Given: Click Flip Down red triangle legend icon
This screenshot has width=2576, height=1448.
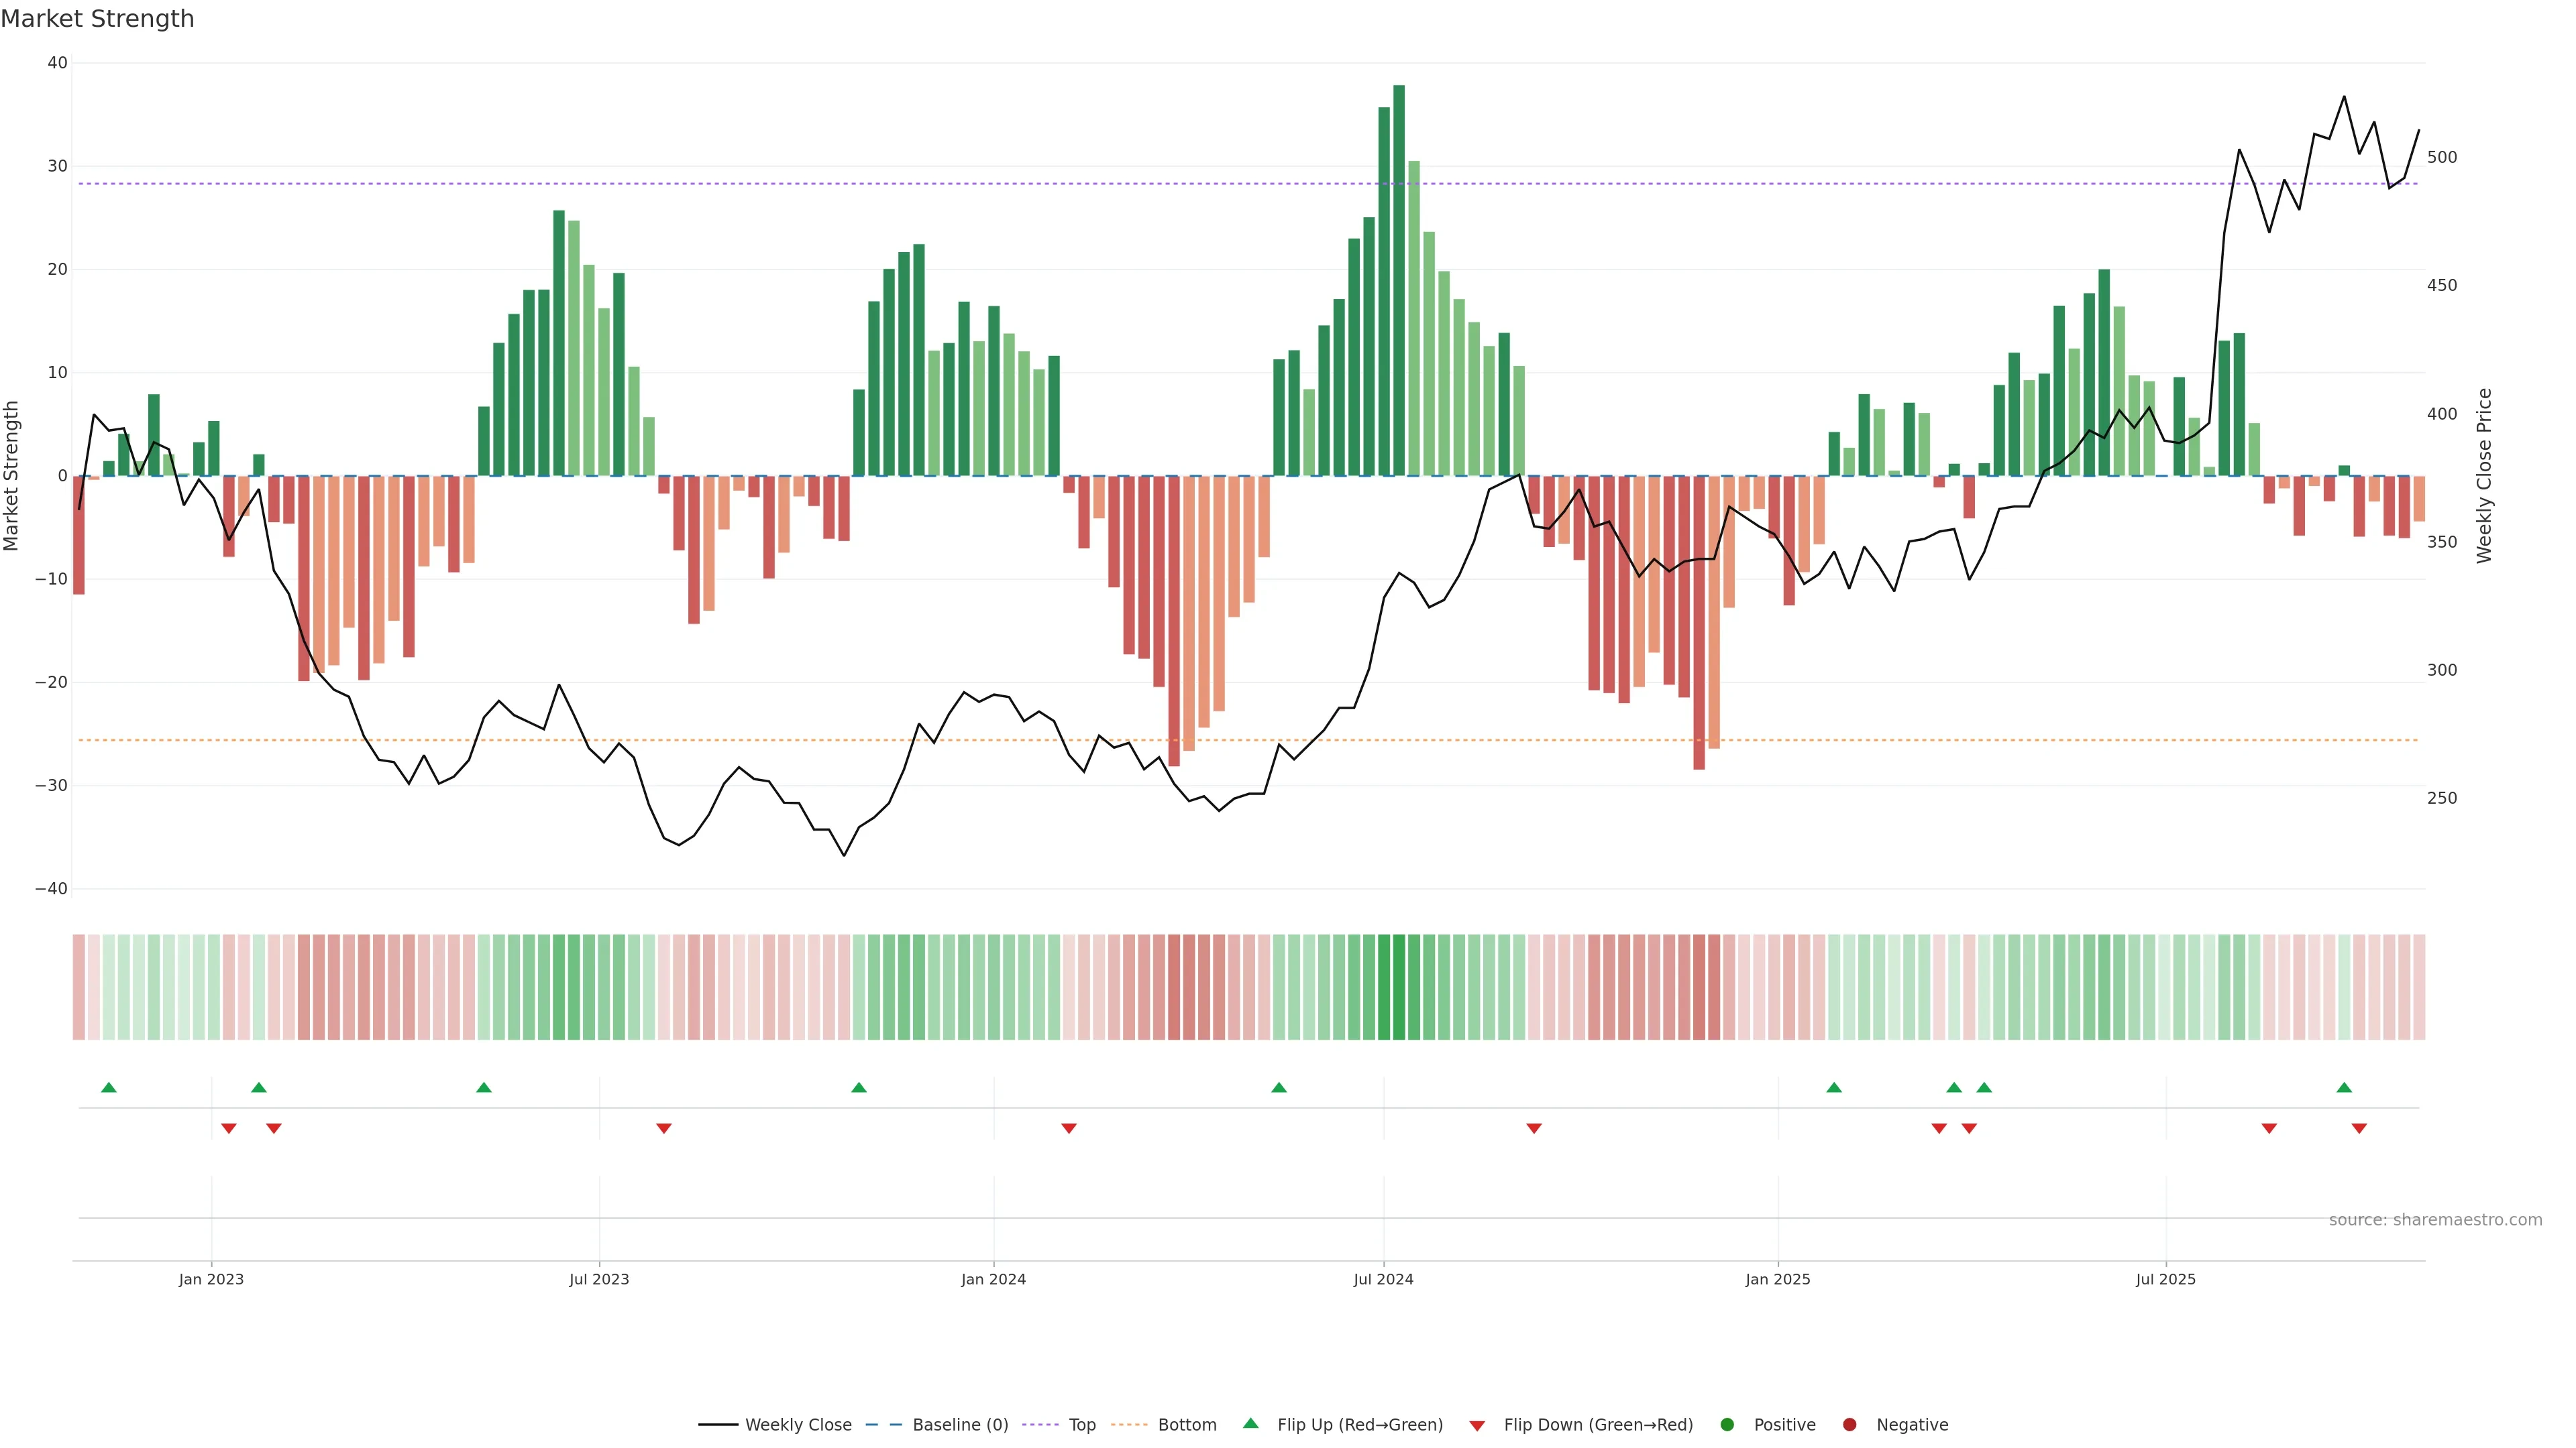Looking at the screenshot, I should pos(1477,1426).
